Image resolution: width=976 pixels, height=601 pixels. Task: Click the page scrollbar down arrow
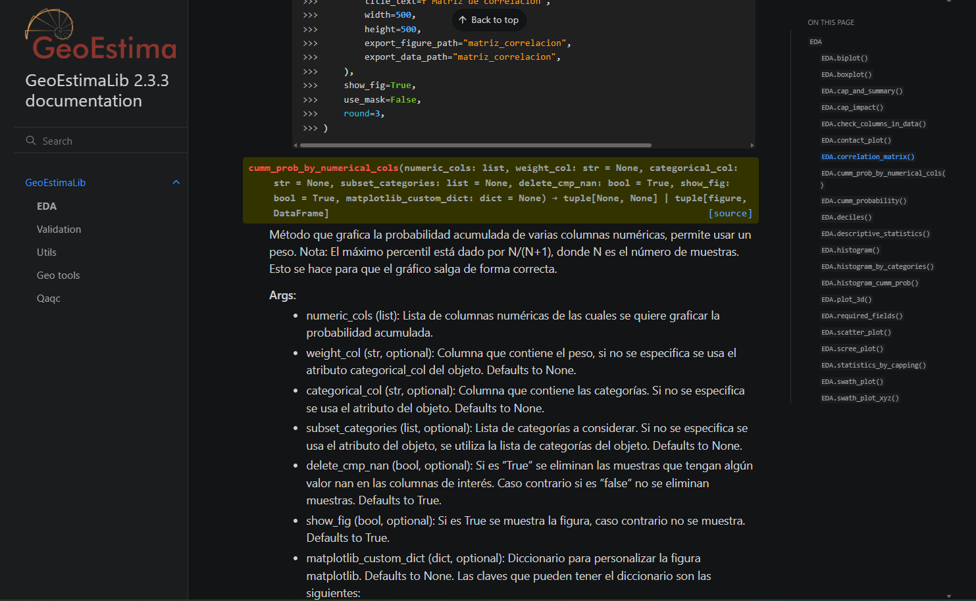click(x=948, y=596)
